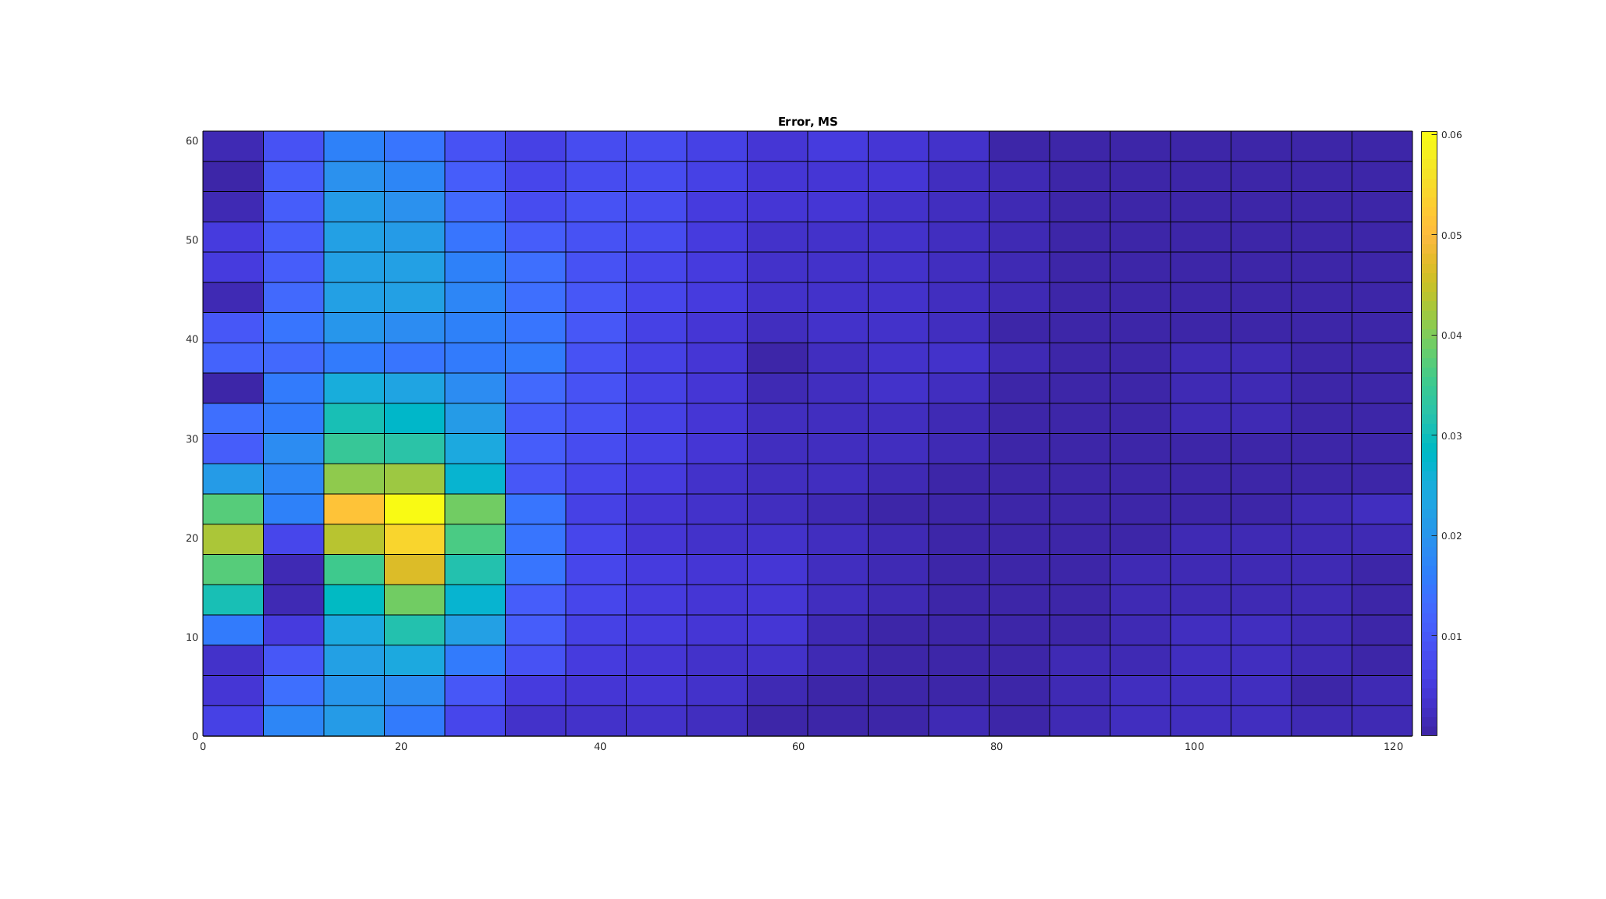Click colorbar tick label 0.05
This screenshot has height=899, width=1606.
click(x=1451, y=236)
